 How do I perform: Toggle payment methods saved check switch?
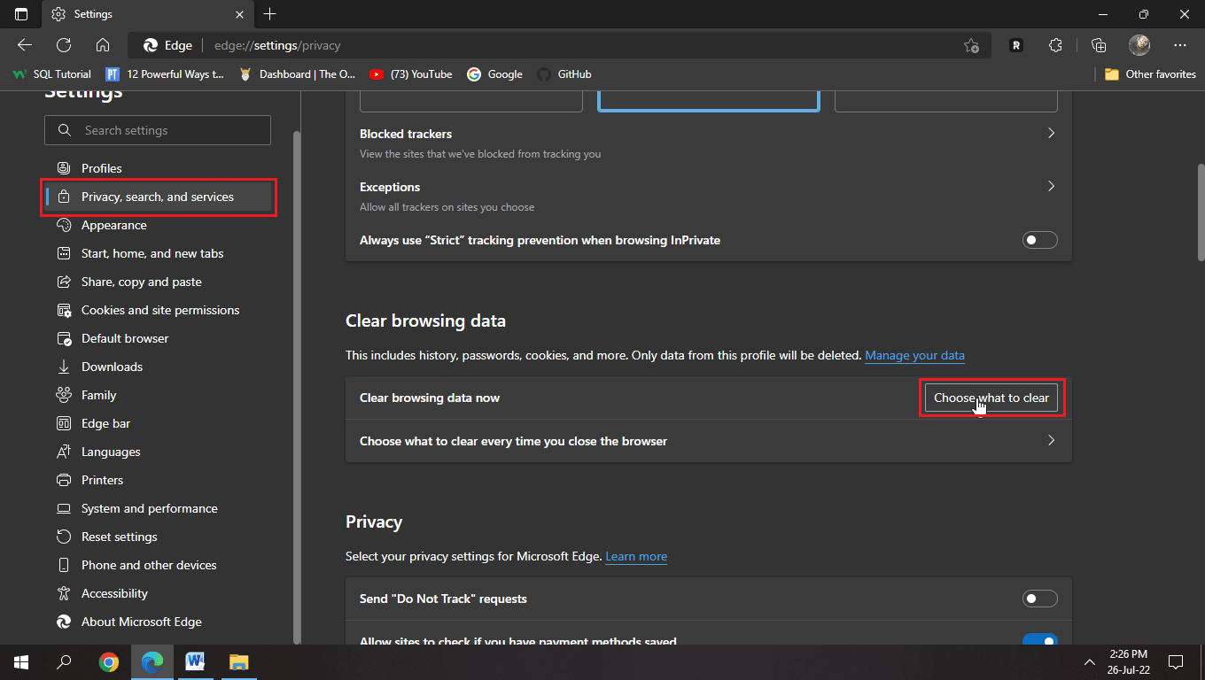pyautogui.click(x=1039, y=641)
